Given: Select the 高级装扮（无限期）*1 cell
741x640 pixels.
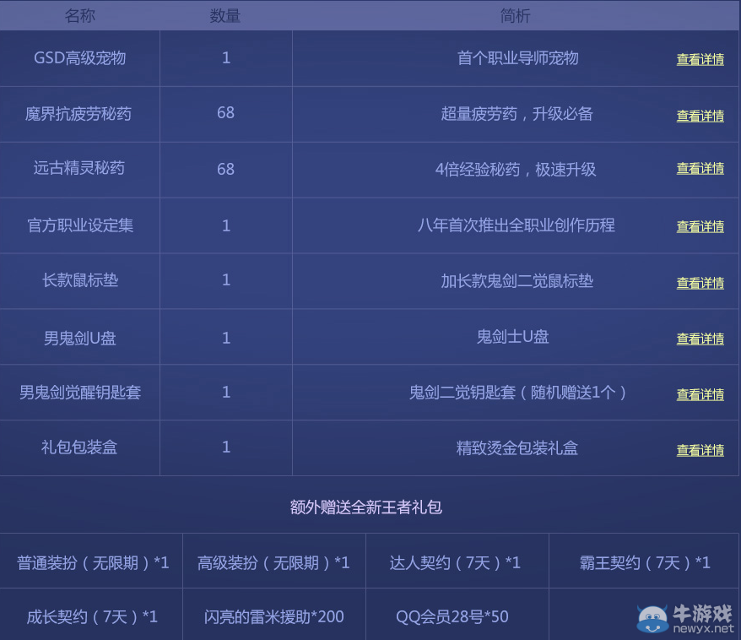Looking at the screenshot, I should point(273,562).
